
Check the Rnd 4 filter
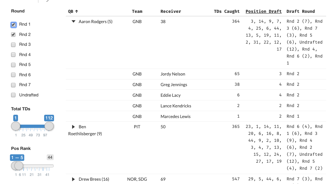(14, 55)
